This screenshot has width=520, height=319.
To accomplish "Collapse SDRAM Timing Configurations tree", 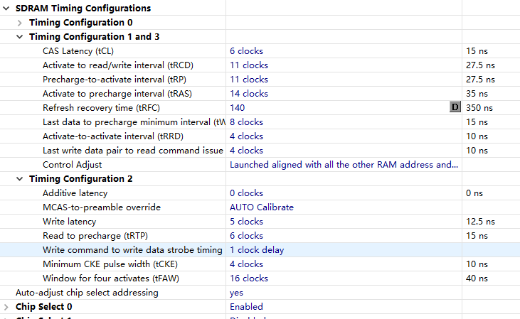I will [6, 9].
